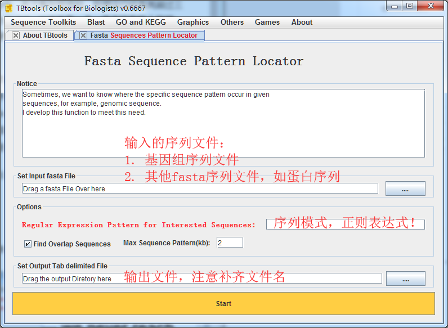The image size is (448, 328).
Task: Click the "Options" group label
Action: [x=29, y=207]
